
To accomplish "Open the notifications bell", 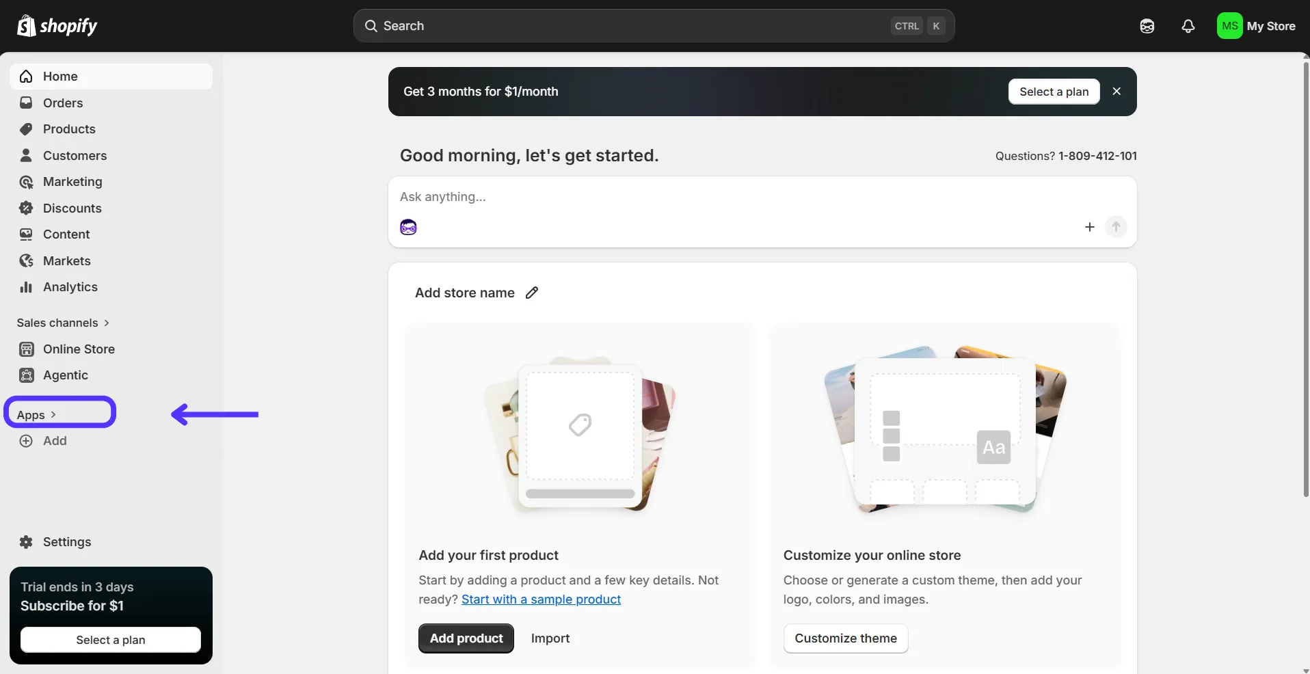I will (1188, 26).
